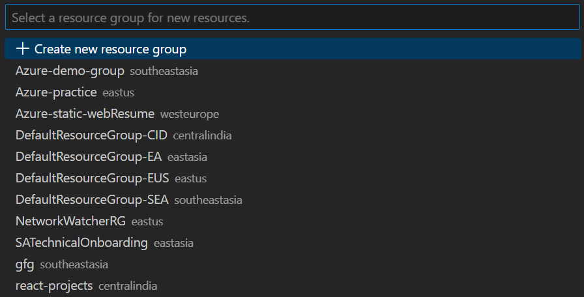This screenshot has height=297, width=584.
Task: Pick react-projects resource group
Action: click(54, 286)
